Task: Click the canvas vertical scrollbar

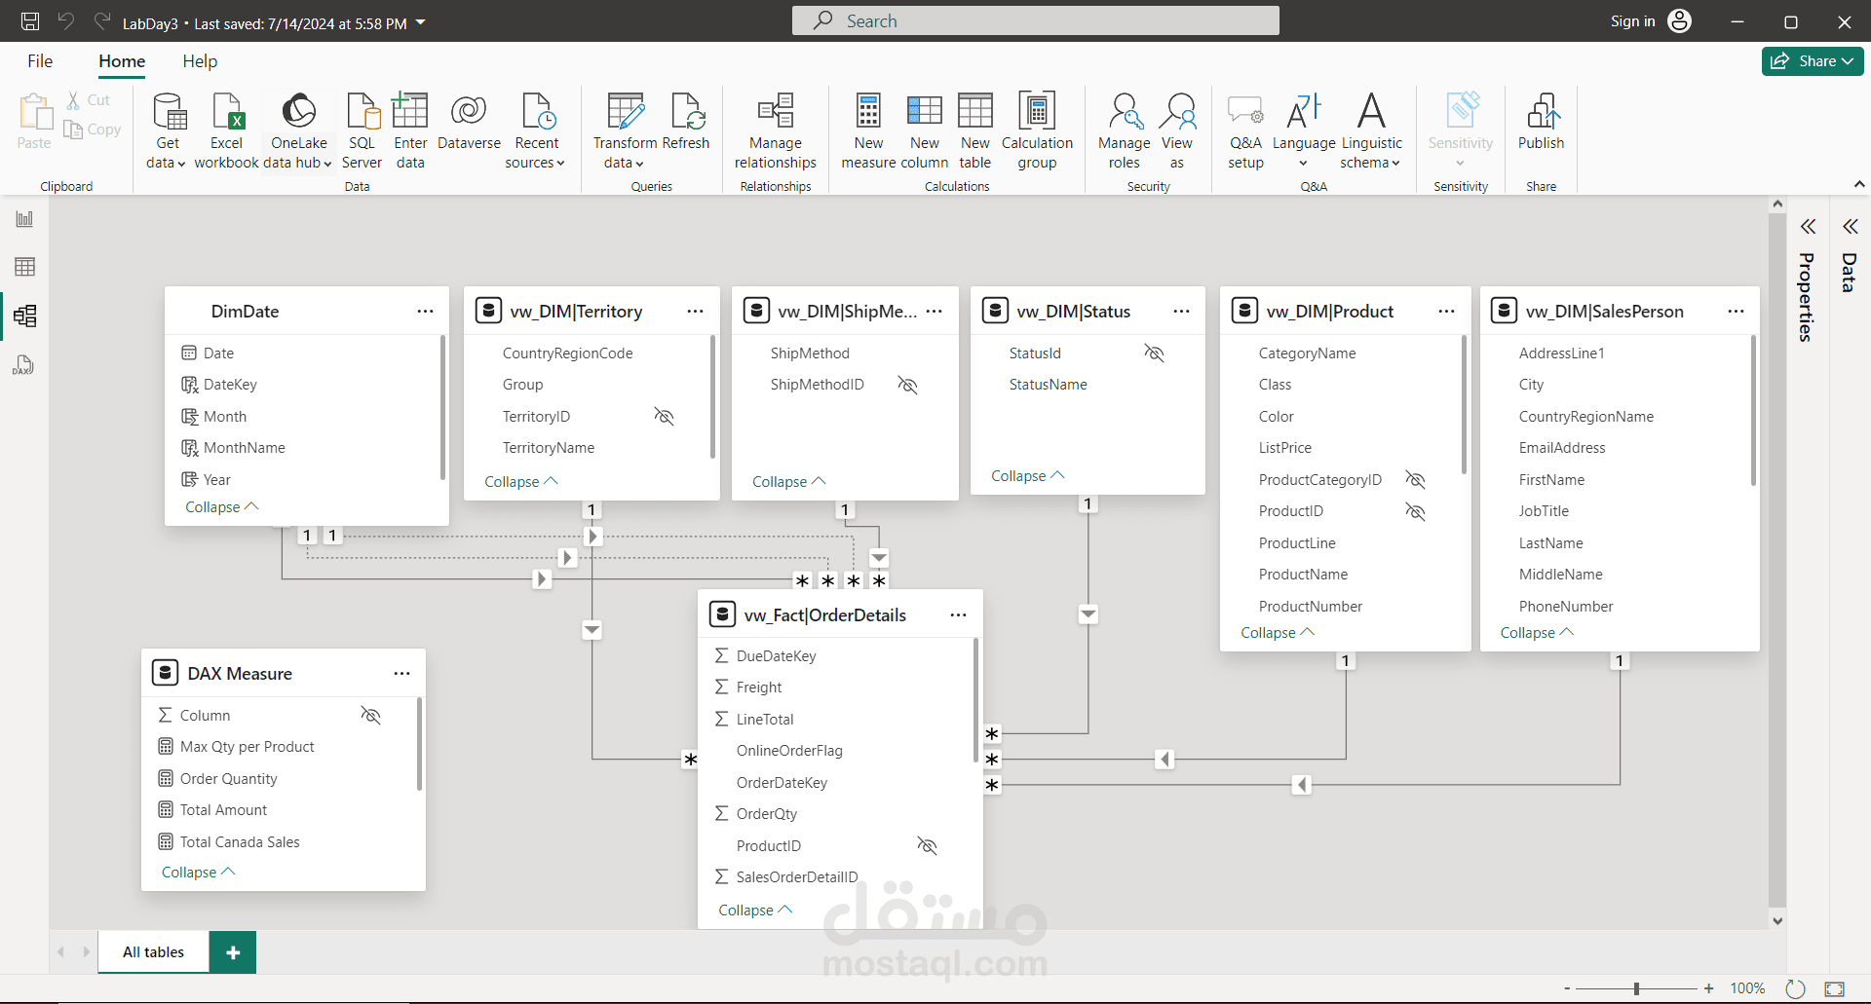Action: coord(1777,560)
